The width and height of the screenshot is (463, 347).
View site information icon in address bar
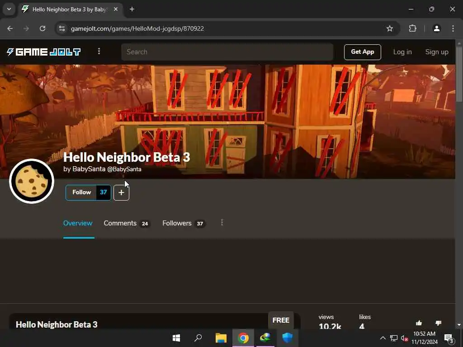(61, 28)
